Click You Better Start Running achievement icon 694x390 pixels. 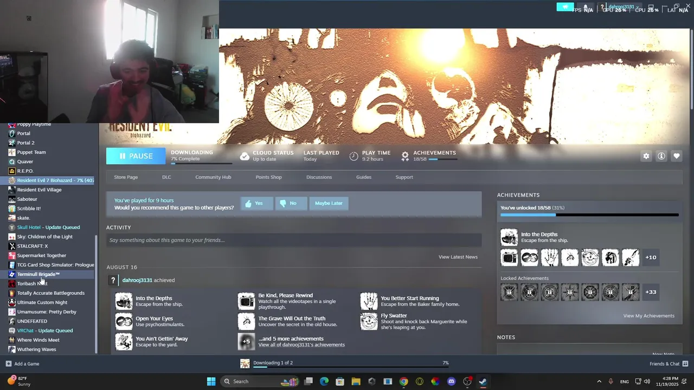[x=369, y=301]
